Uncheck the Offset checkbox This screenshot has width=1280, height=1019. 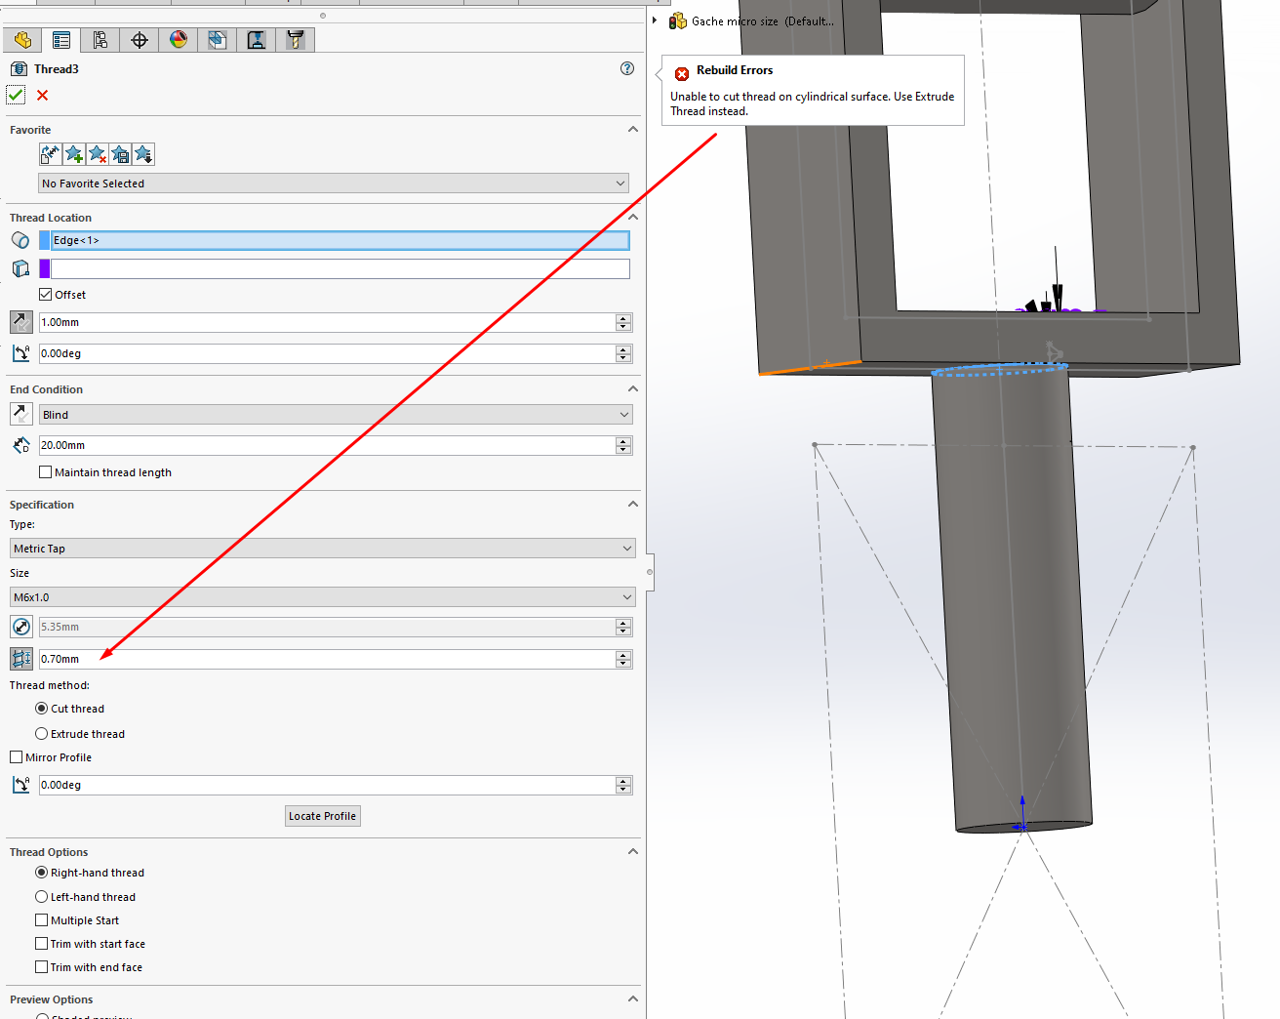[x=45, y=295]
